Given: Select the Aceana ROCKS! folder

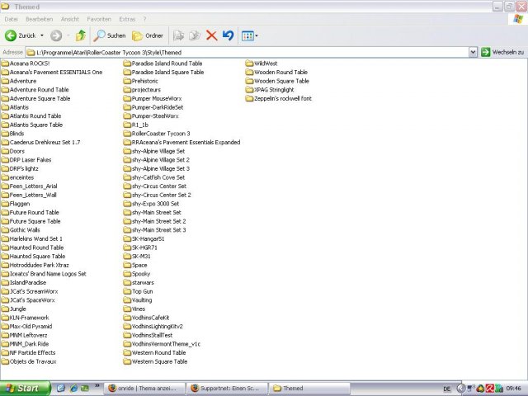Looking at the screenshot, I should (26, 64).
